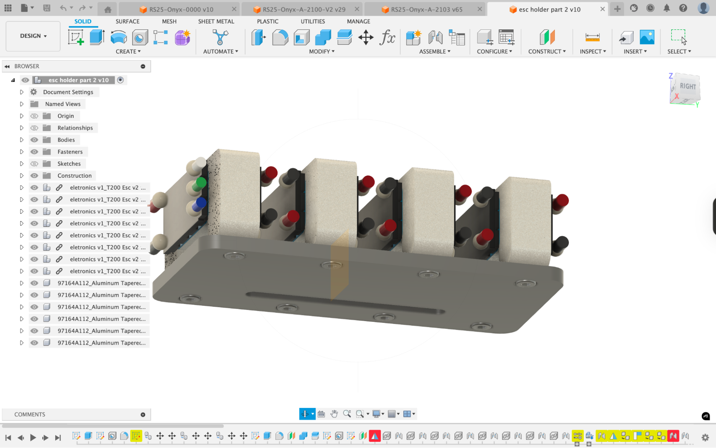Select the Construct plane icon
Viewport: 716px width, 448px height.
point(547,37)
